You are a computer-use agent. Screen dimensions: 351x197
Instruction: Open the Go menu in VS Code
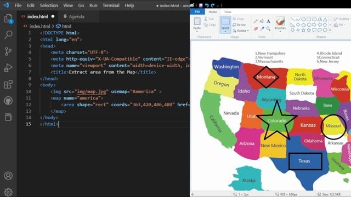pos(81,5)
